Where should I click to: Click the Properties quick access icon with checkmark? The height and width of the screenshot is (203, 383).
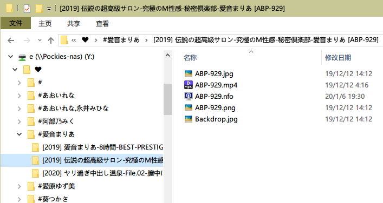(27, 9)
